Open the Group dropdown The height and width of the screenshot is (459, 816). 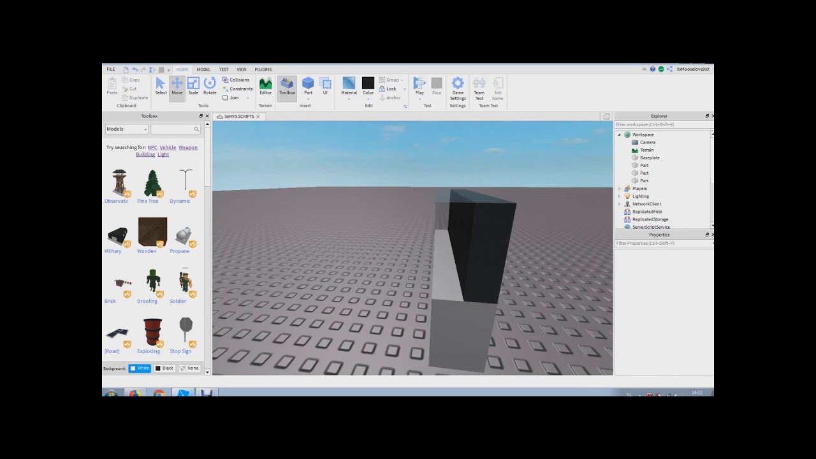click(390, 80)
